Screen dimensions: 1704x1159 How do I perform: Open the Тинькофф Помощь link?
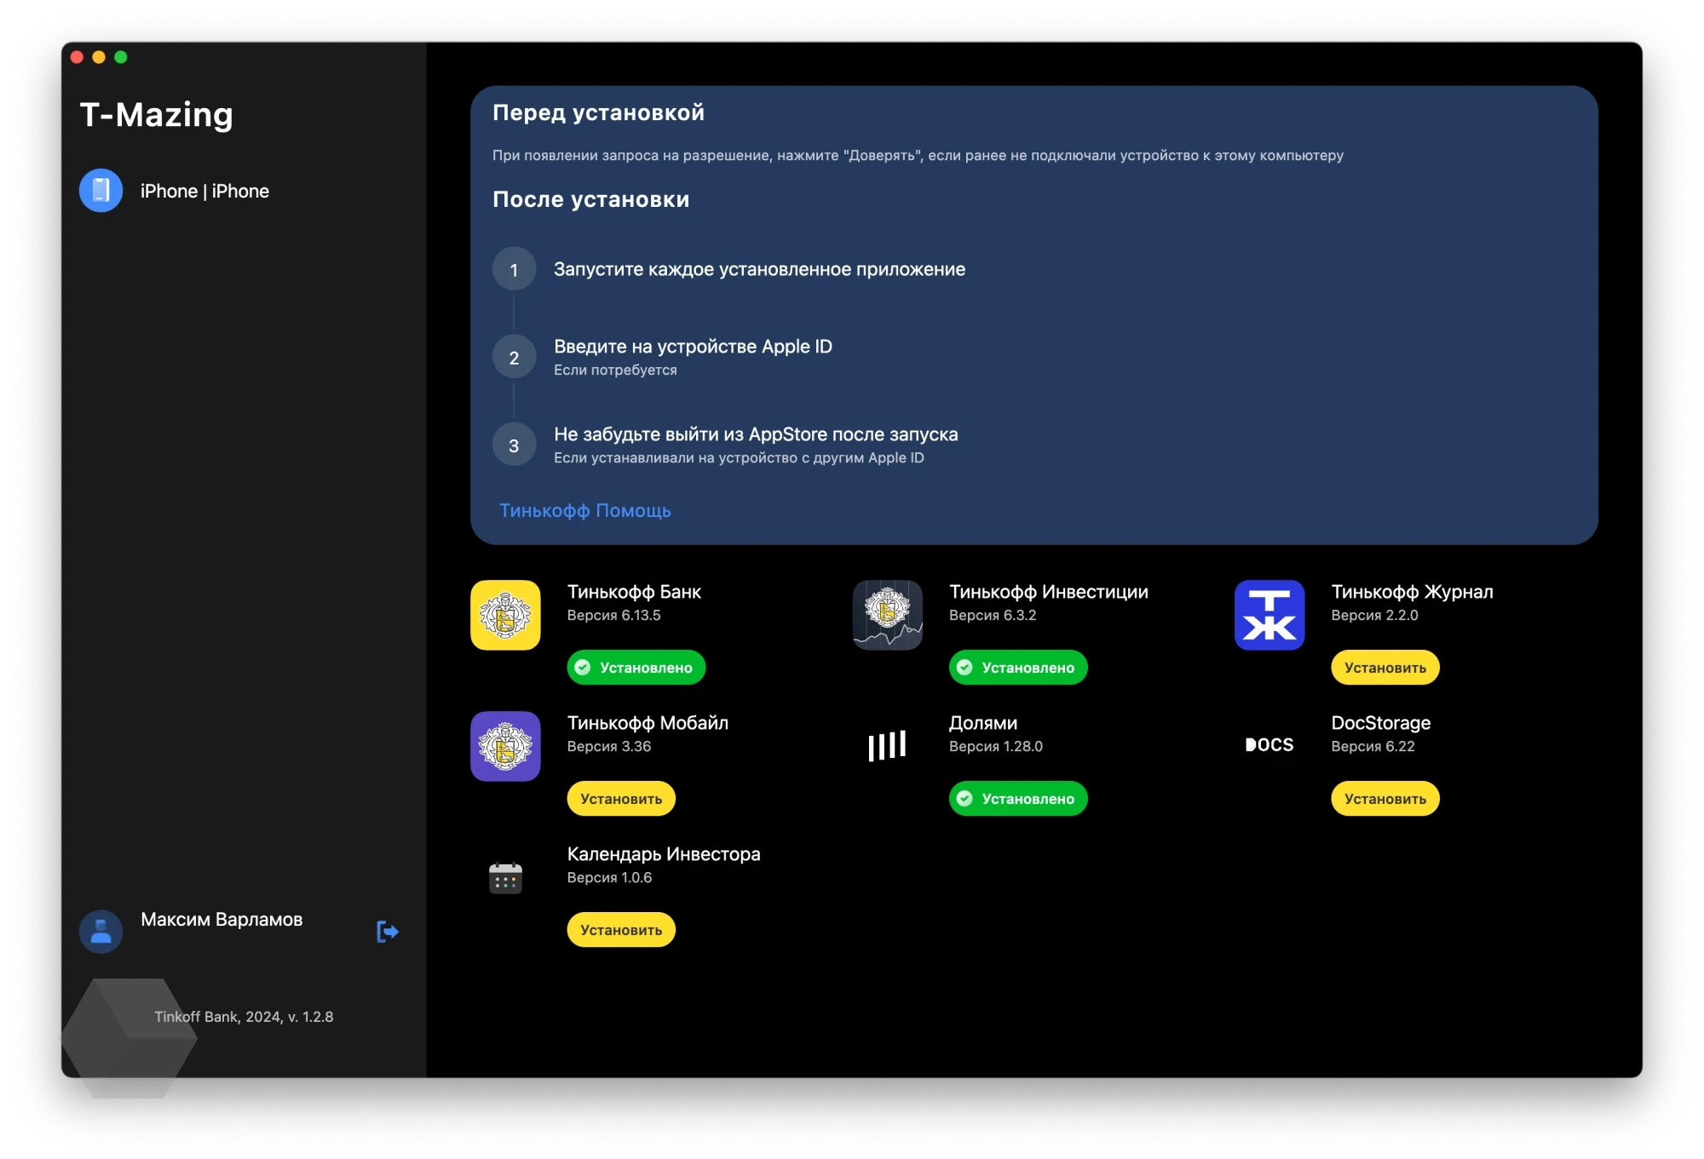click(584, 510)
